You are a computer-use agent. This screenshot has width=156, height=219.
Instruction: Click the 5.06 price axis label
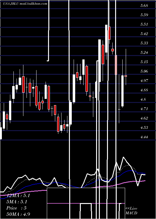144,71
